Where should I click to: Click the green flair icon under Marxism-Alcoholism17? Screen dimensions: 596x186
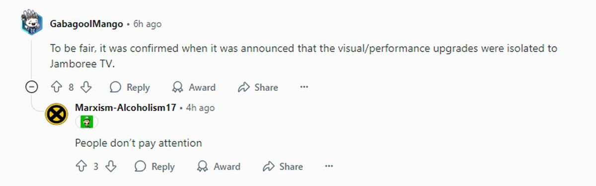(x=87, y=122)
